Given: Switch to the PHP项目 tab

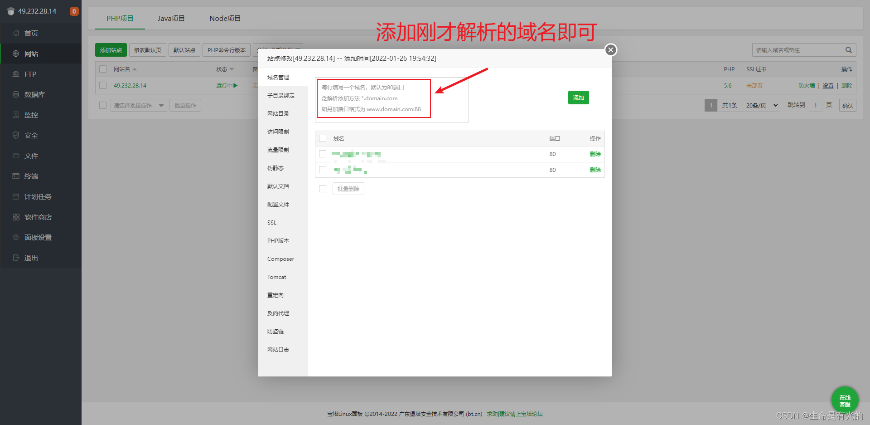Looking at the screenshot, I should point(120,19).
